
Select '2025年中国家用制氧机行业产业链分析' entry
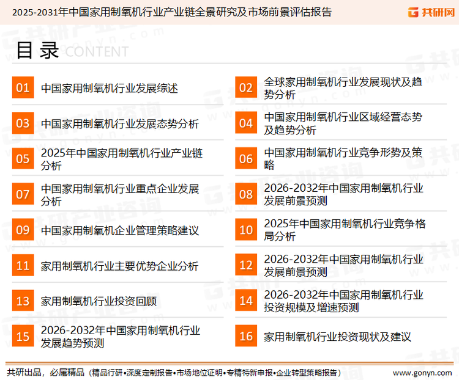coord(122,159)
